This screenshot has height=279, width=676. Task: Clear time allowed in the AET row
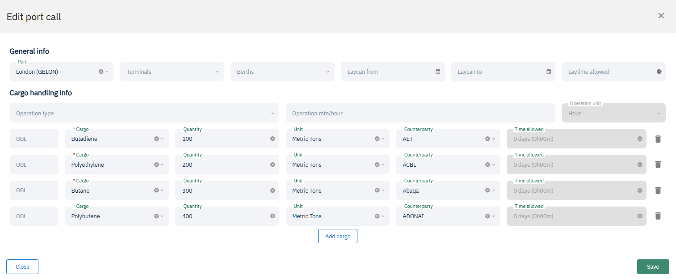(640, 139)
